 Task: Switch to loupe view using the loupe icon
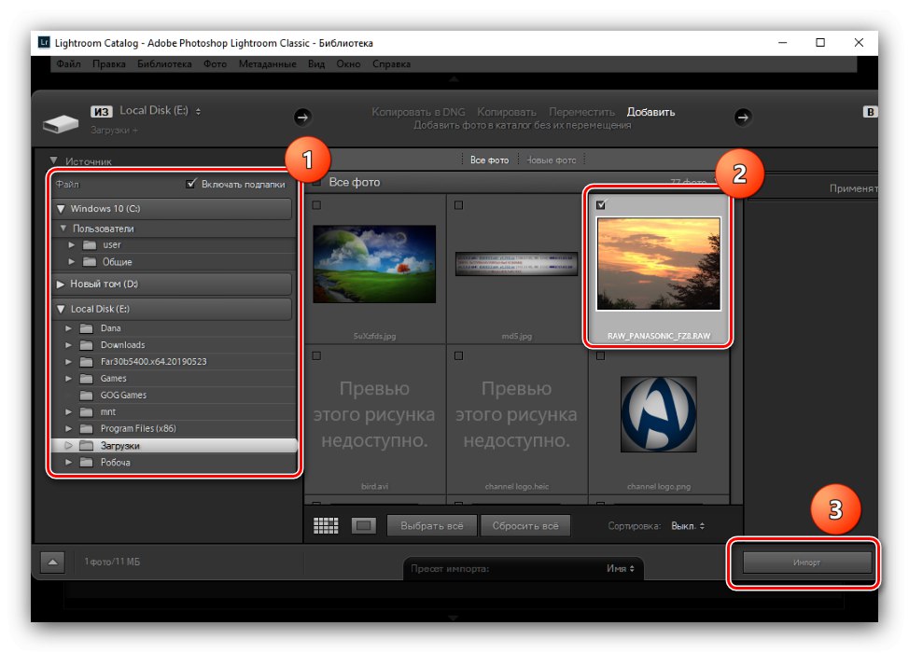point(359,525)
